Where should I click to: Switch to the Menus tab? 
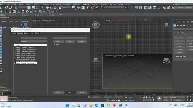[x=31, y=33]
